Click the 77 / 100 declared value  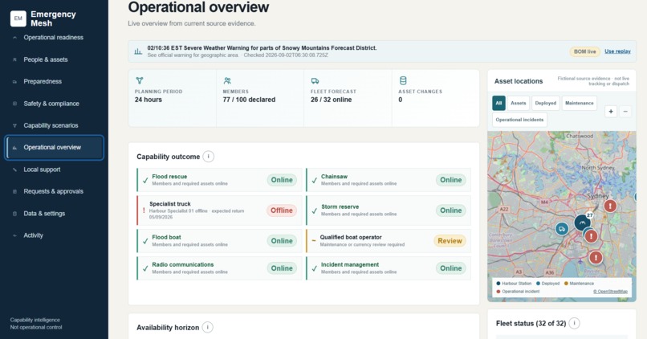249,100
